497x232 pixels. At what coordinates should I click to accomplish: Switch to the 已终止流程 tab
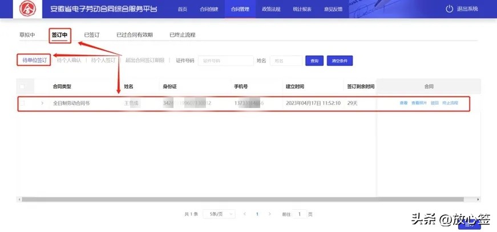point(183,35)
